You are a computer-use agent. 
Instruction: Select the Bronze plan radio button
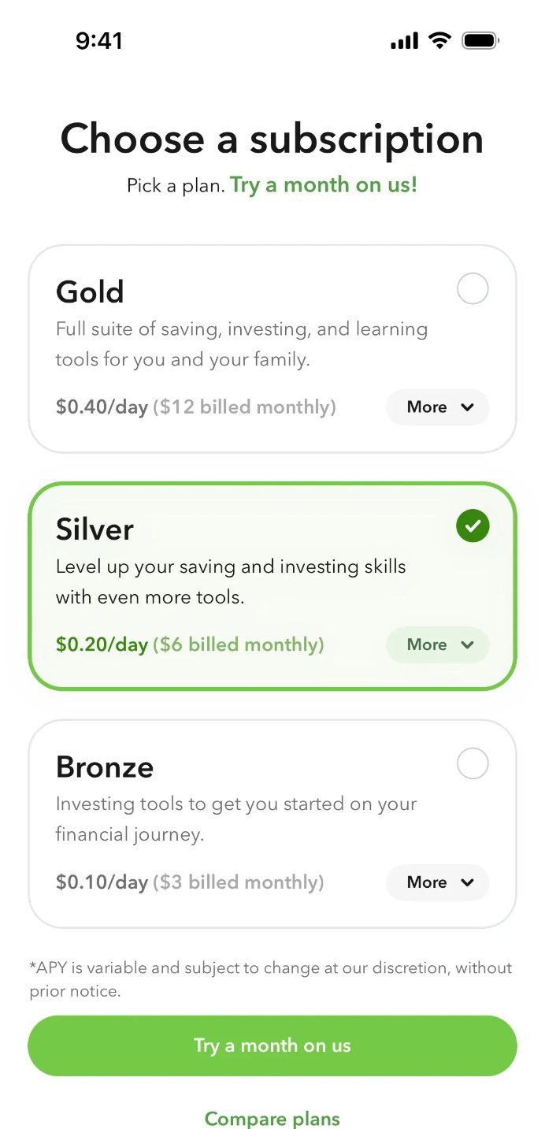pos(473,763)
